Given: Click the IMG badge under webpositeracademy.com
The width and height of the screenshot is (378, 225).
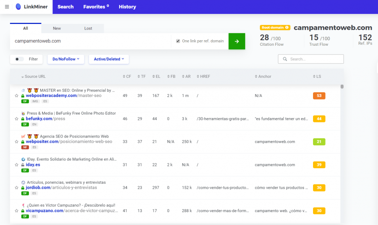Looking at the screenshot, I should tap(35, 101).
